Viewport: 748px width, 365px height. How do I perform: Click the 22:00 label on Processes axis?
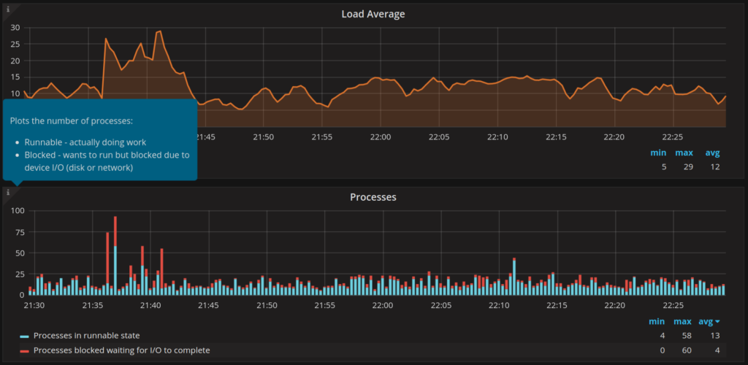pyautogui.click(x=383, y=305)
